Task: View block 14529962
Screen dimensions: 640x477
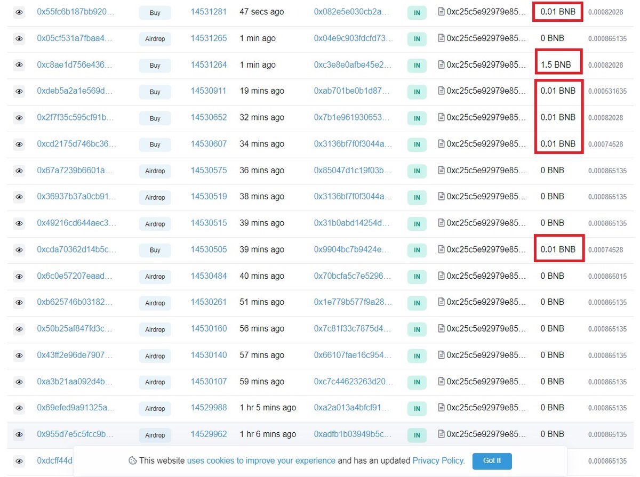Action: 209,434
